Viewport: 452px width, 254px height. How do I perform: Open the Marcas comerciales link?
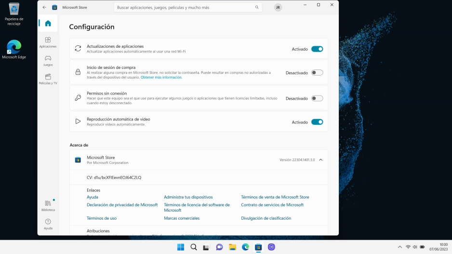182,218
